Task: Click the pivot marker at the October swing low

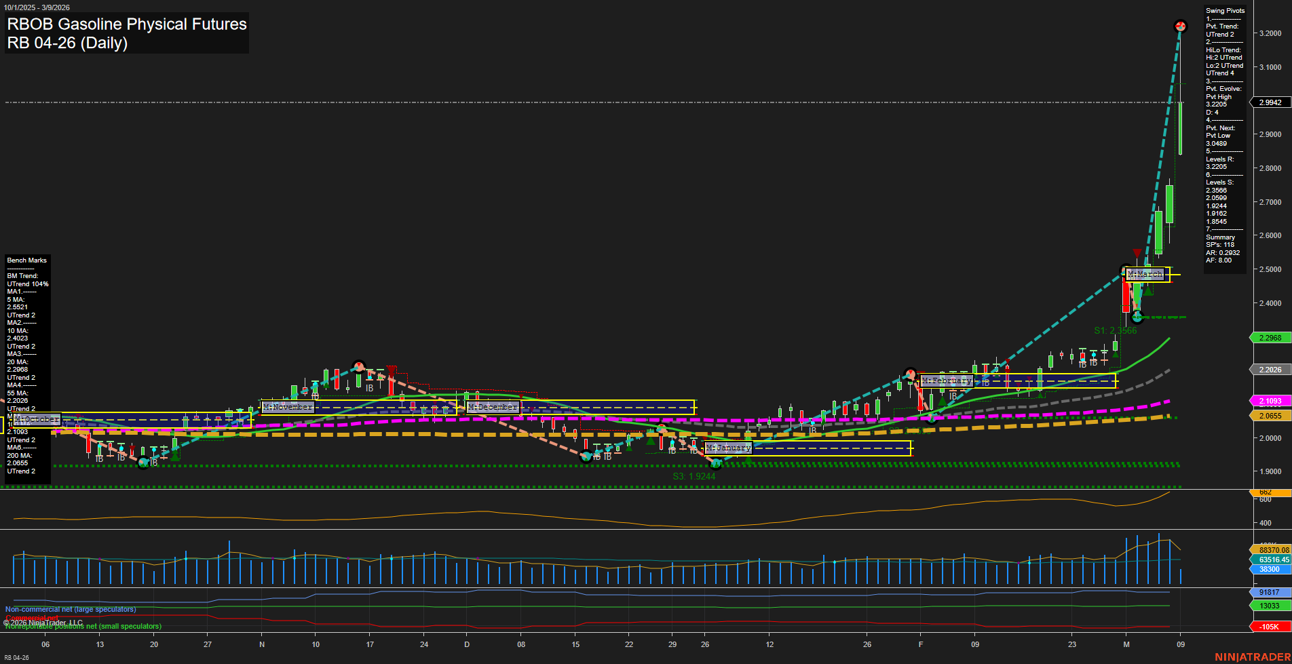Action: tap(144, 463)
